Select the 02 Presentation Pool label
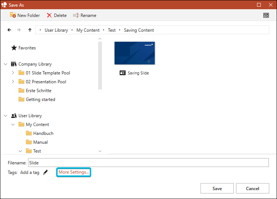The image size is (277, 199). [46, 82]
